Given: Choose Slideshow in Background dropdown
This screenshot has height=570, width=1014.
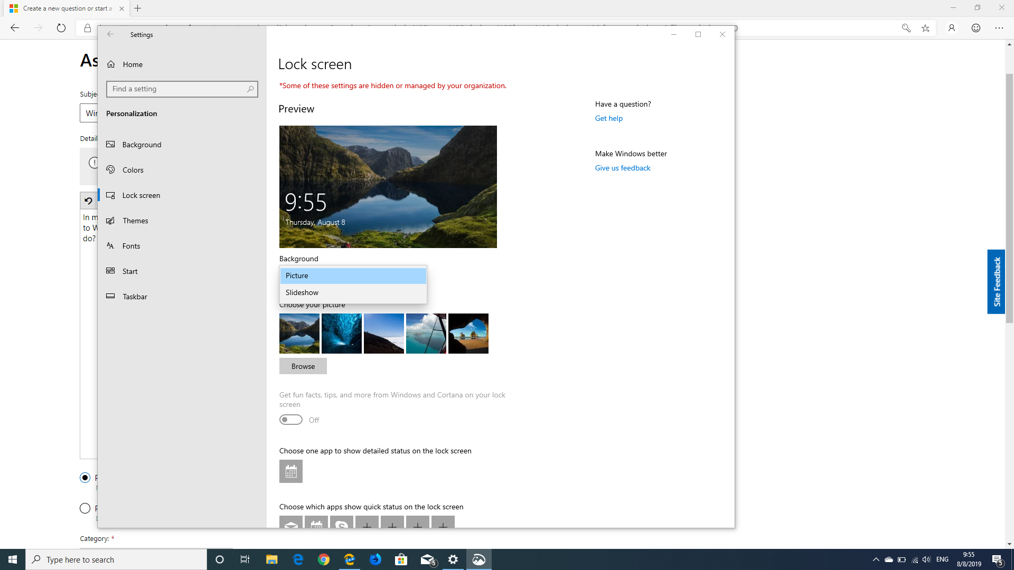Looking at the screenshot, I should point(353,292).
